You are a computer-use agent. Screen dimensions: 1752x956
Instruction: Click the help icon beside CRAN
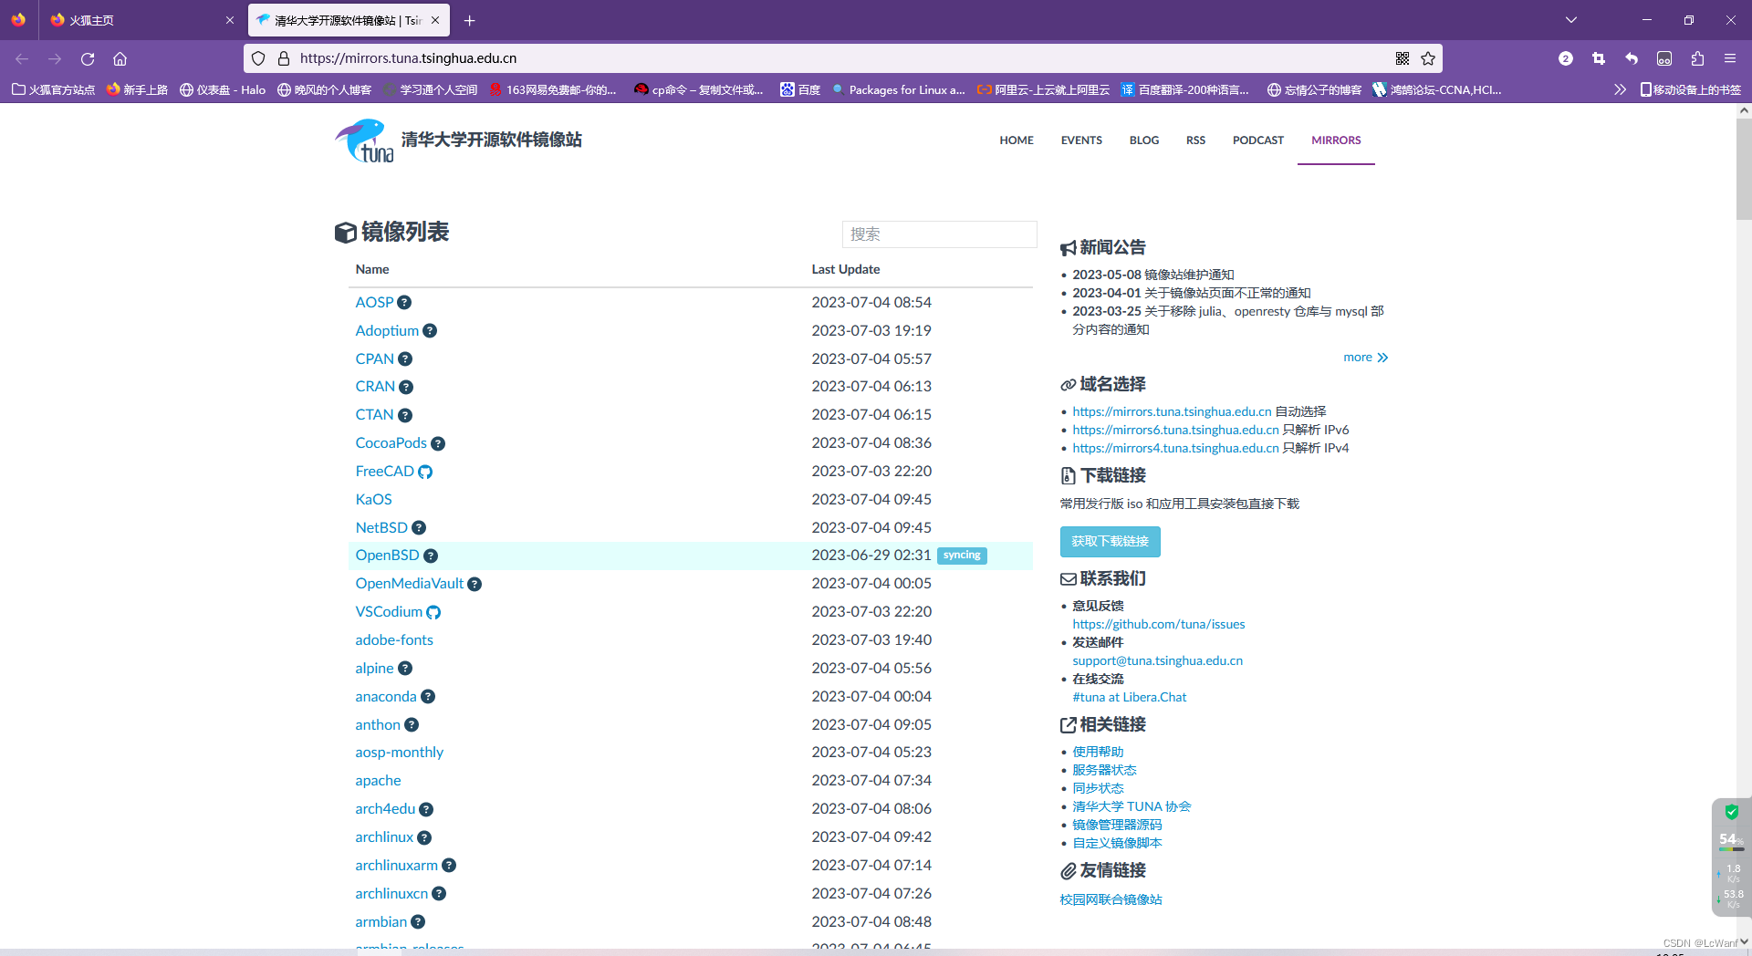(406, 387)
